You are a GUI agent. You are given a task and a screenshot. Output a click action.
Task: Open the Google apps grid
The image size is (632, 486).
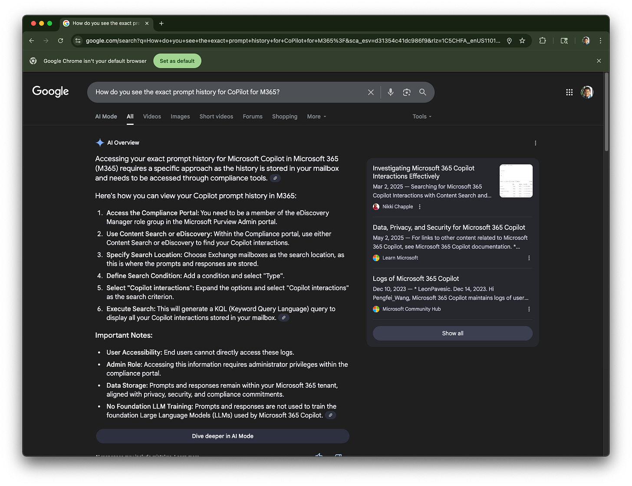pyautogui.click(x=569, y=92)
